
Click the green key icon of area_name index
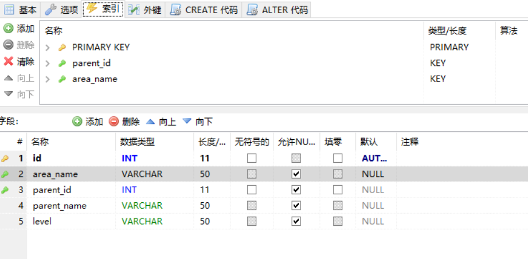pos(62,80)
